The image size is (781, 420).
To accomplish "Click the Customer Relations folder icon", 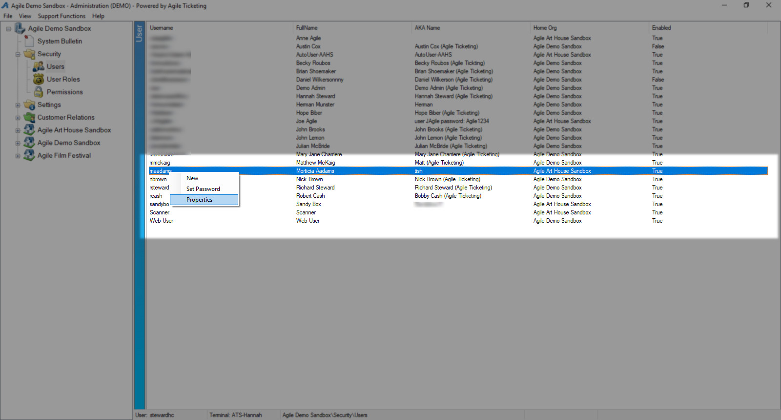I will [x=29, y=117].
